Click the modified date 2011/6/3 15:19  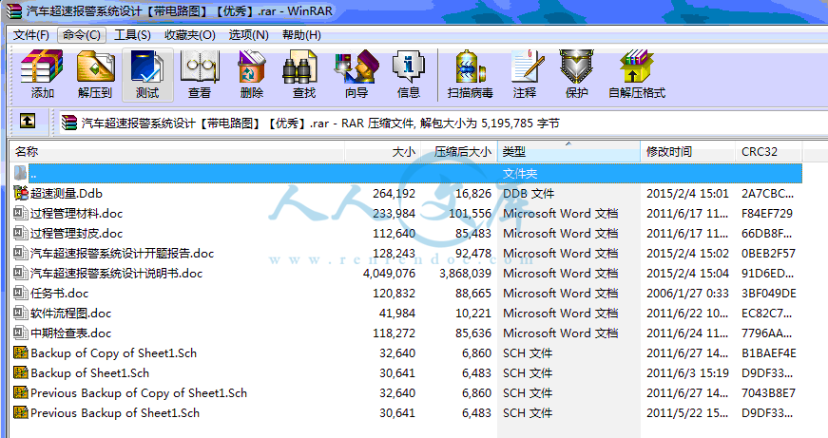pos(687,373)
